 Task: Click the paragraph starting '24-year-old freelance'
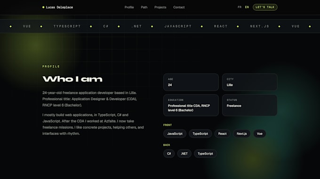[x=90, y=99]
